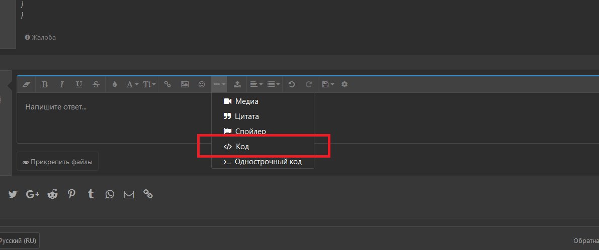Open the text color droplet picker
599x250 pixels.
[x=115, y=84]
